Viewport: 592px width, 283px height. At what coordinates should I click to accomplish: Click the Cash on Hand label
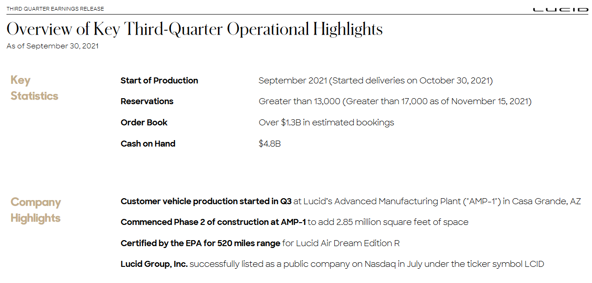click(x=148, y=144)
